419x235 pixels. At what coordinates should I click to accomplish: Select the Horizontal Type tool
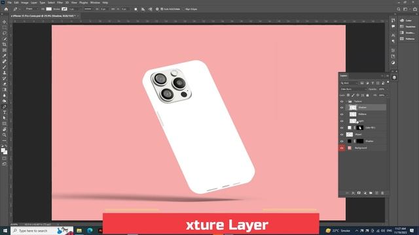(5, 112)
